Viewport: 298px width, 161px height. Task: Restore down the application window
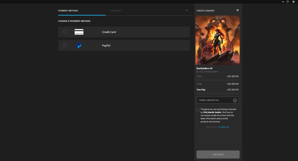click(x=288, y=2)
